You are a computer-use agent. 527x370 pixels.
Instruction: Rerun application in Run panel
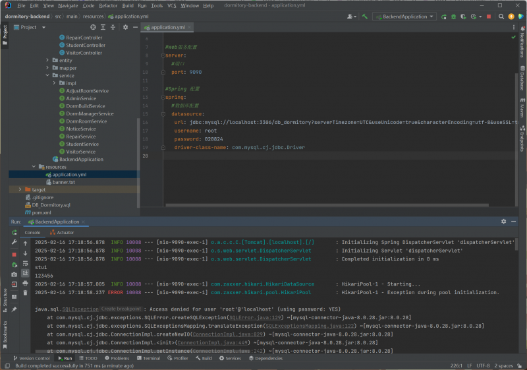(x=14, y=232)
